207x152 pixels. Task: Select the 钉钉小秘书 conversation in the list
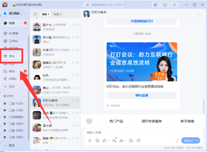(x=55, y=103)
